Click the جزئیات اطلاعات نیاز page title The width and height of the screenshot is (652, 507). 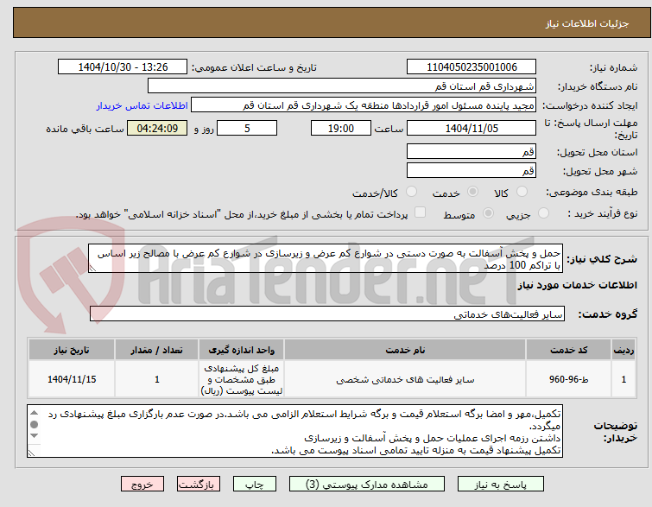587,23
